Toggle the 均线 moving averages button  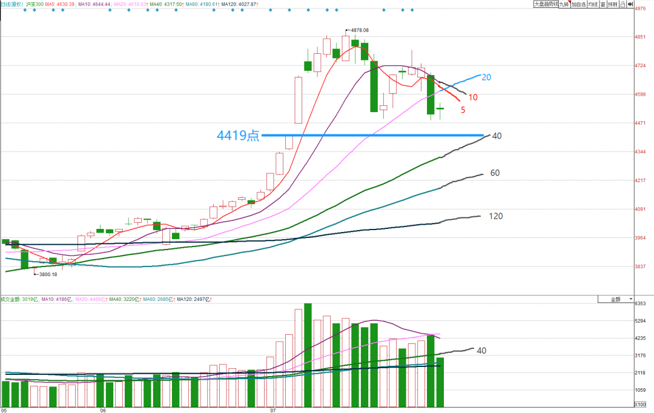593,4
